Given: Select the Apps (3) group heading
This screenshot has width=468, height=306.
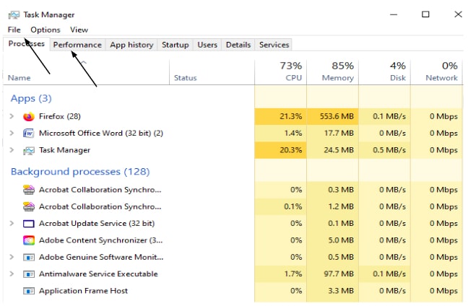Looking at the screenshot, I should click(31, 98).
